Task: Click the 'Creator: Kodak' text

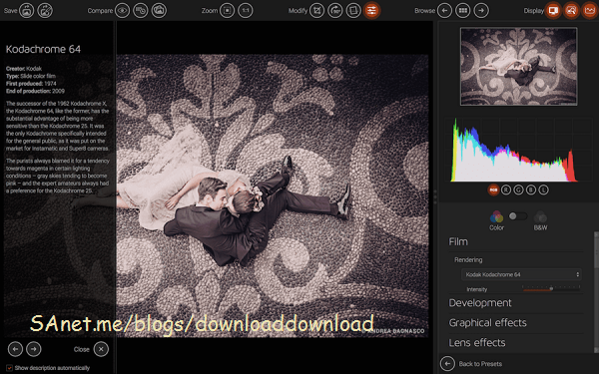Action: point(24,69)
